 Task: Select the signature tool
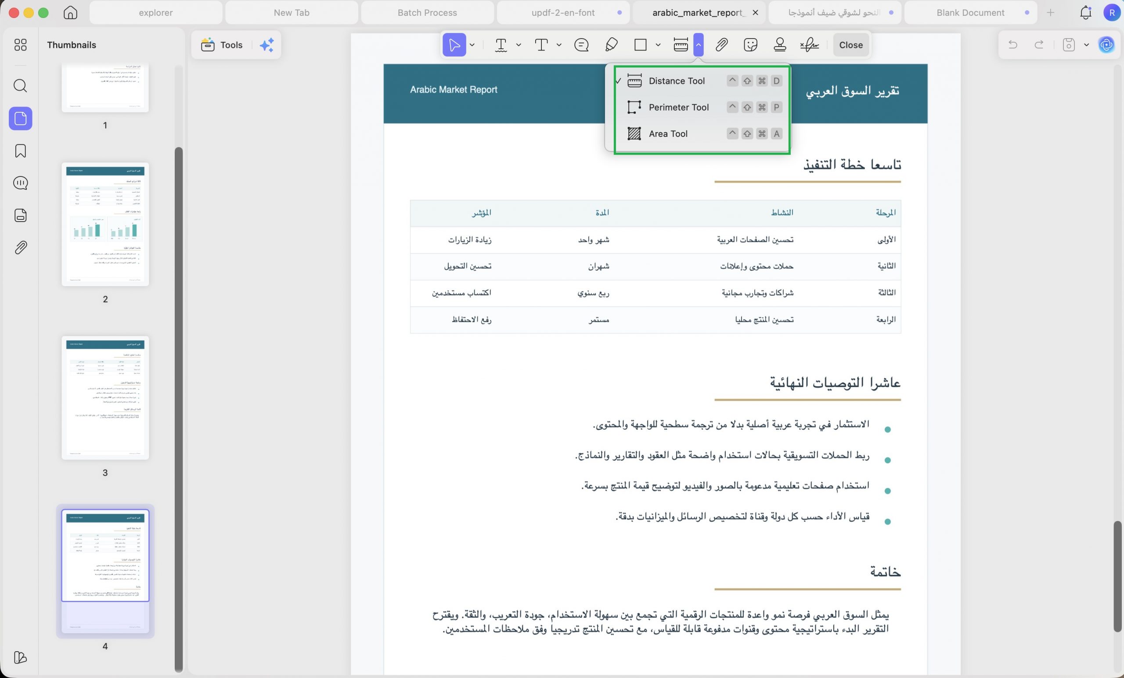[x=810, y=45]
